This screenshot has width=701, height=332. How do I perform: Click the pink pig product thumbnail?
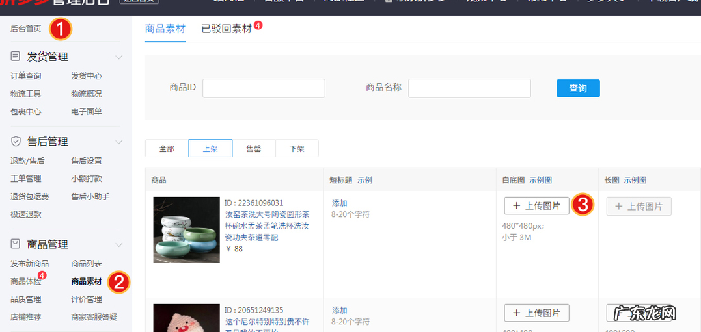tap(186, 318)
